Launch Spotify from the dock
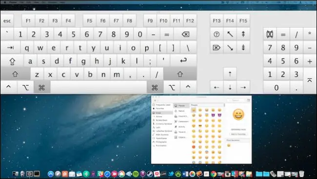 (136, 174)
